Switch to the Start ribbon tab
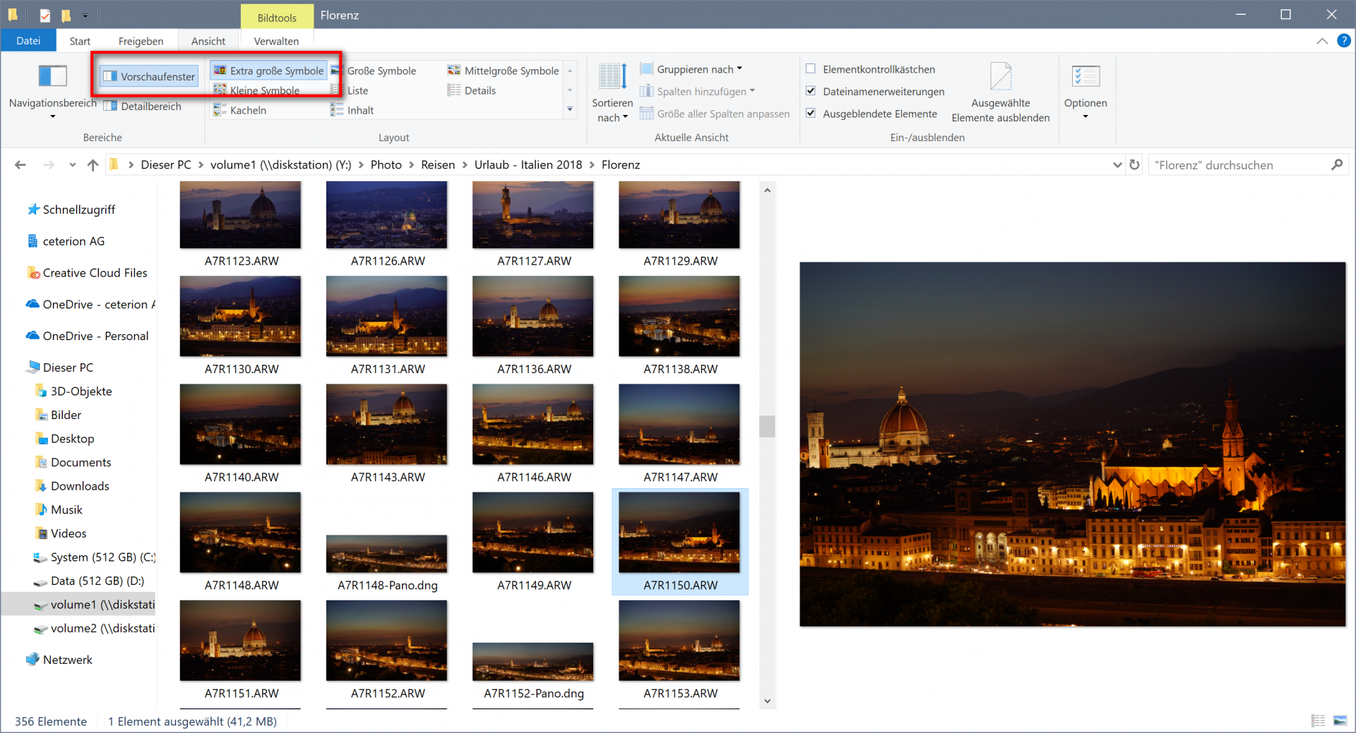 pos(79,40)
